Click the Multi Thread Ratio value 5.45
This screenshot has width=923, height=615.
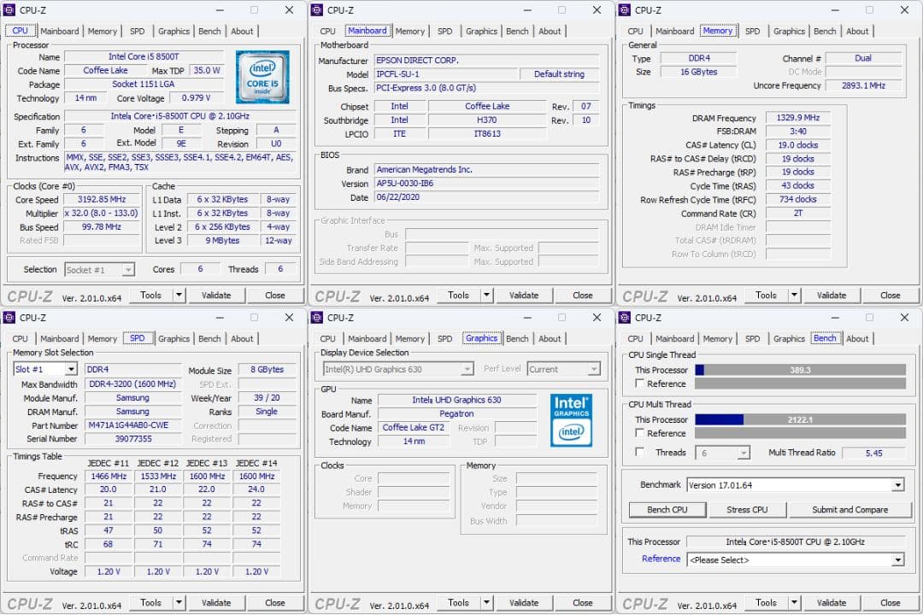pyautogui.click(x=873, y=453)
